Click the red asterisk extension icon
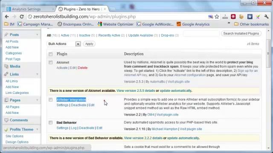The width and height of the screenshot is (273, 153). (x=233, y=17)
